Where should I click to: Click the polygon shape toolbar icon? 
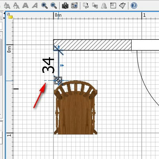[x=122, y=6]
